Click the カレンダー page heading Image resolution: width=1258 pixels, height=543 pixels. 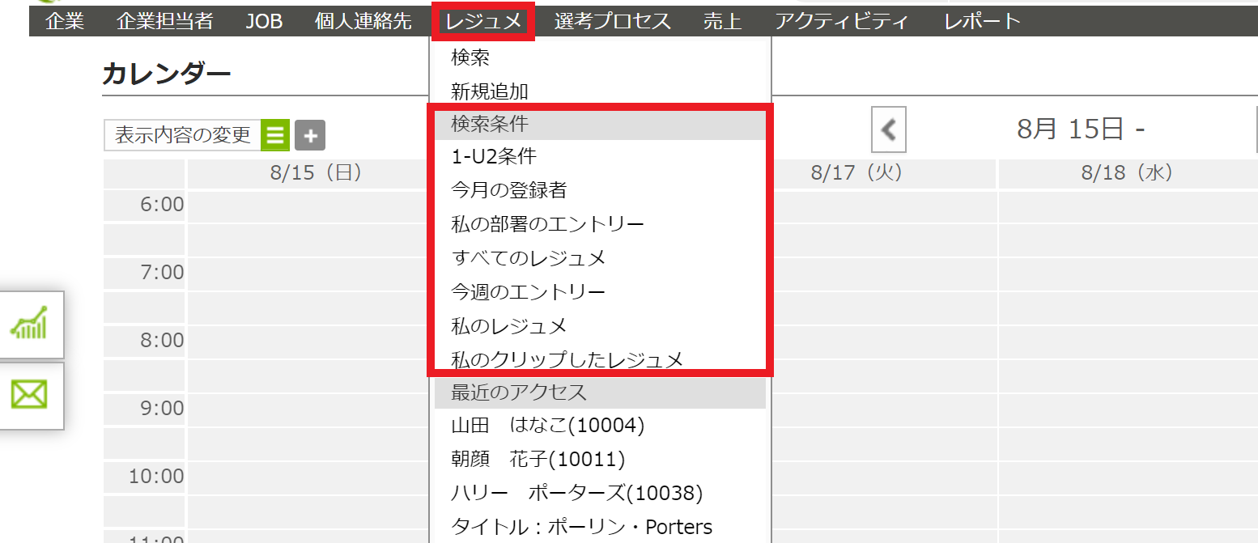click(167, 74)
